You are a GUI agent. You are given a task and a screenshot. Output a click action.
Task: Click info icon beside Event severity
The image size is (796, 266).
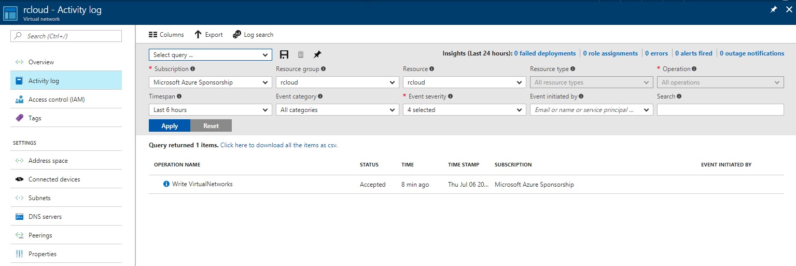451,96
